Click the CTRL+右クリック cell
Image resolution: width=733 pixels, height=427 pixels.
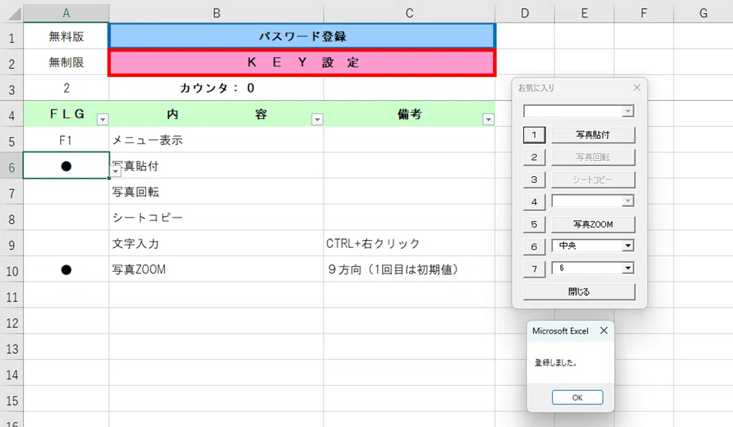(x=409, y=244)
